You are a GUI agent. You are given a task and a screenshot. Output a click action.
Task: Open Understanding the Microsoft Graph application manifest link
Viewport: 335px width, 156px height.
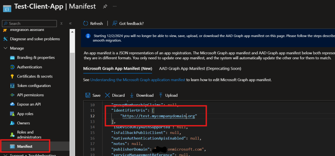(138, 80)
